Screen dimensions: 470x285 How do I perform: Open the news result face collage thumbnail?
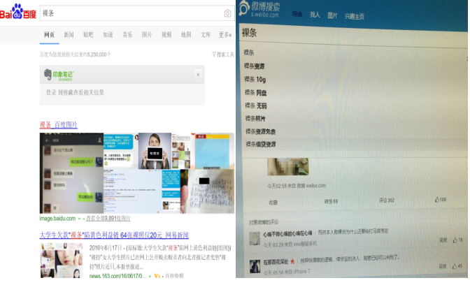(x=62, y=261)
